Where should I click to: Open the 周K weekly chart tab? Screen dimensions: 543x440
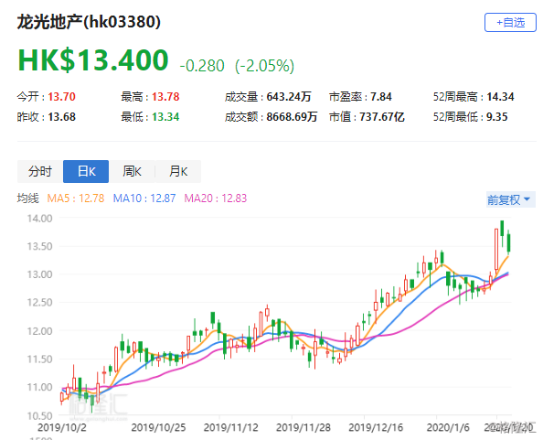point(132,171)
